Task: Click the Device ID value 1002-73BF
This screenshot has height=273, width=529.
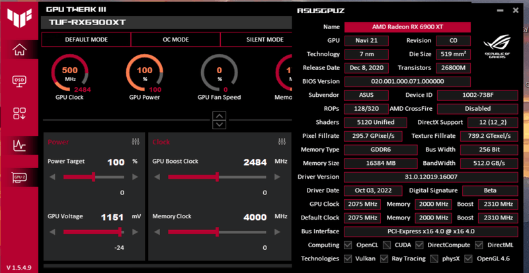Action: click(x=477, y=95)
